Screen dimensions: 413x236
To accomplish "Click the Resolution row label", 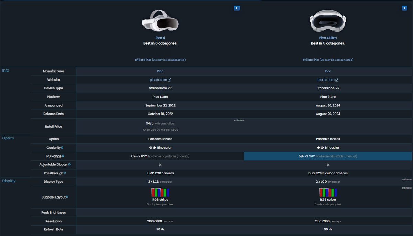I will pos(53,221).
